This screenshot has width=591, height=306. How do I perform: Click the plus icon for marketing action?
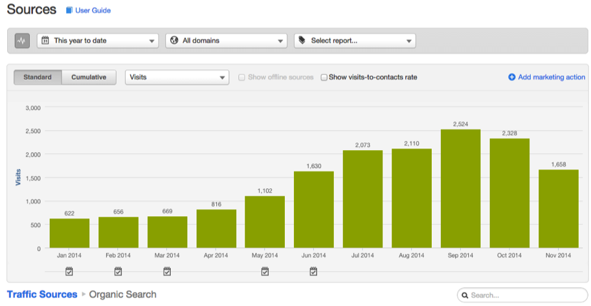[x=512, y=77]
